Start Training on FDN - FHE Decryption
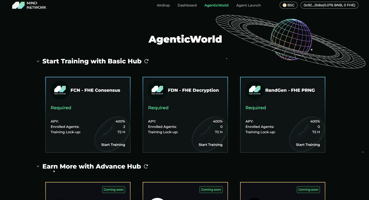Screen dimensions: 369x200 click(210, 145)
